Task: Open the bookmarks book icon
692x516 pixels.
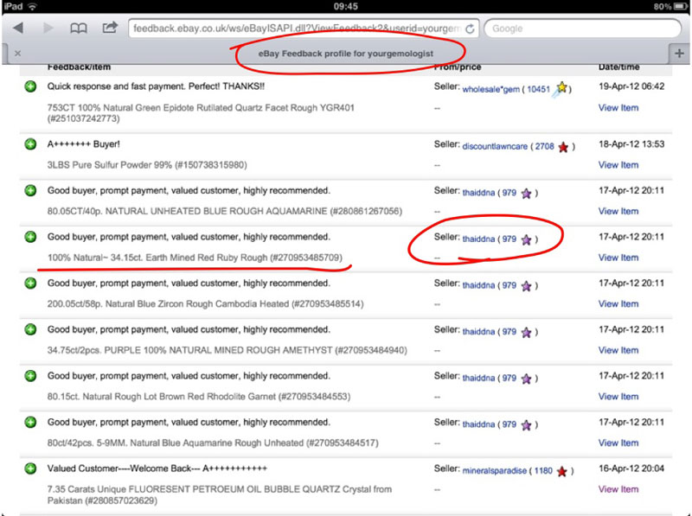Action: tap(79, 29)
